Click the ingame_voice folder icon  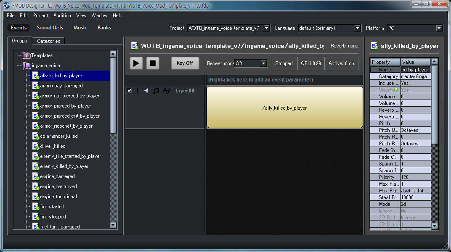tap(27, 66)
